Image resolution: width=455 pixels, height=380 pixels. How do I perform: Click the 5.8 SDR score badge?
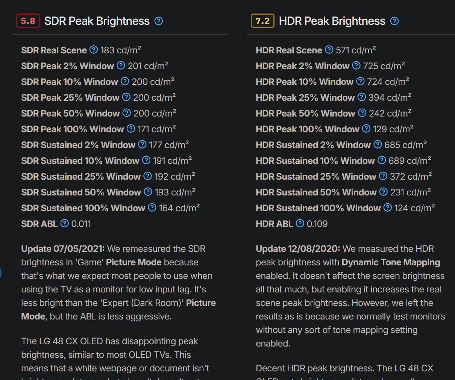[x=28, y=21]
